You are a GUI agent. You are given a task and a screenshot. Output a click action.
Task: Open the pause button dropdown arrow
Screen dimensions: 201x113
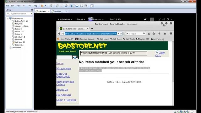coord(45,6)
